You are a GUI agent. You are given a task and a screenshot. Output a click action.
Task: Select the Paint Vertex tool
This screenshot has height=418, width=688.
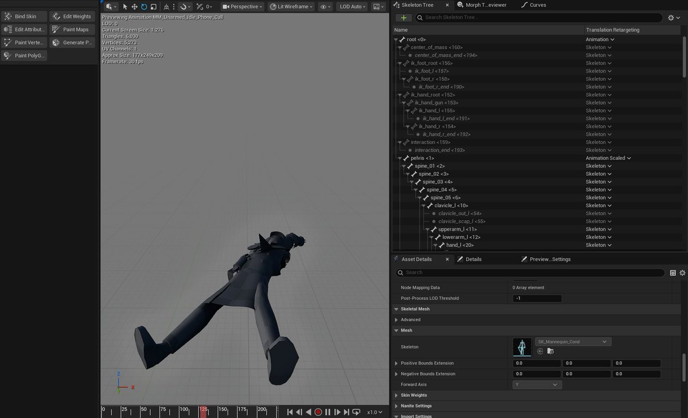24,42
